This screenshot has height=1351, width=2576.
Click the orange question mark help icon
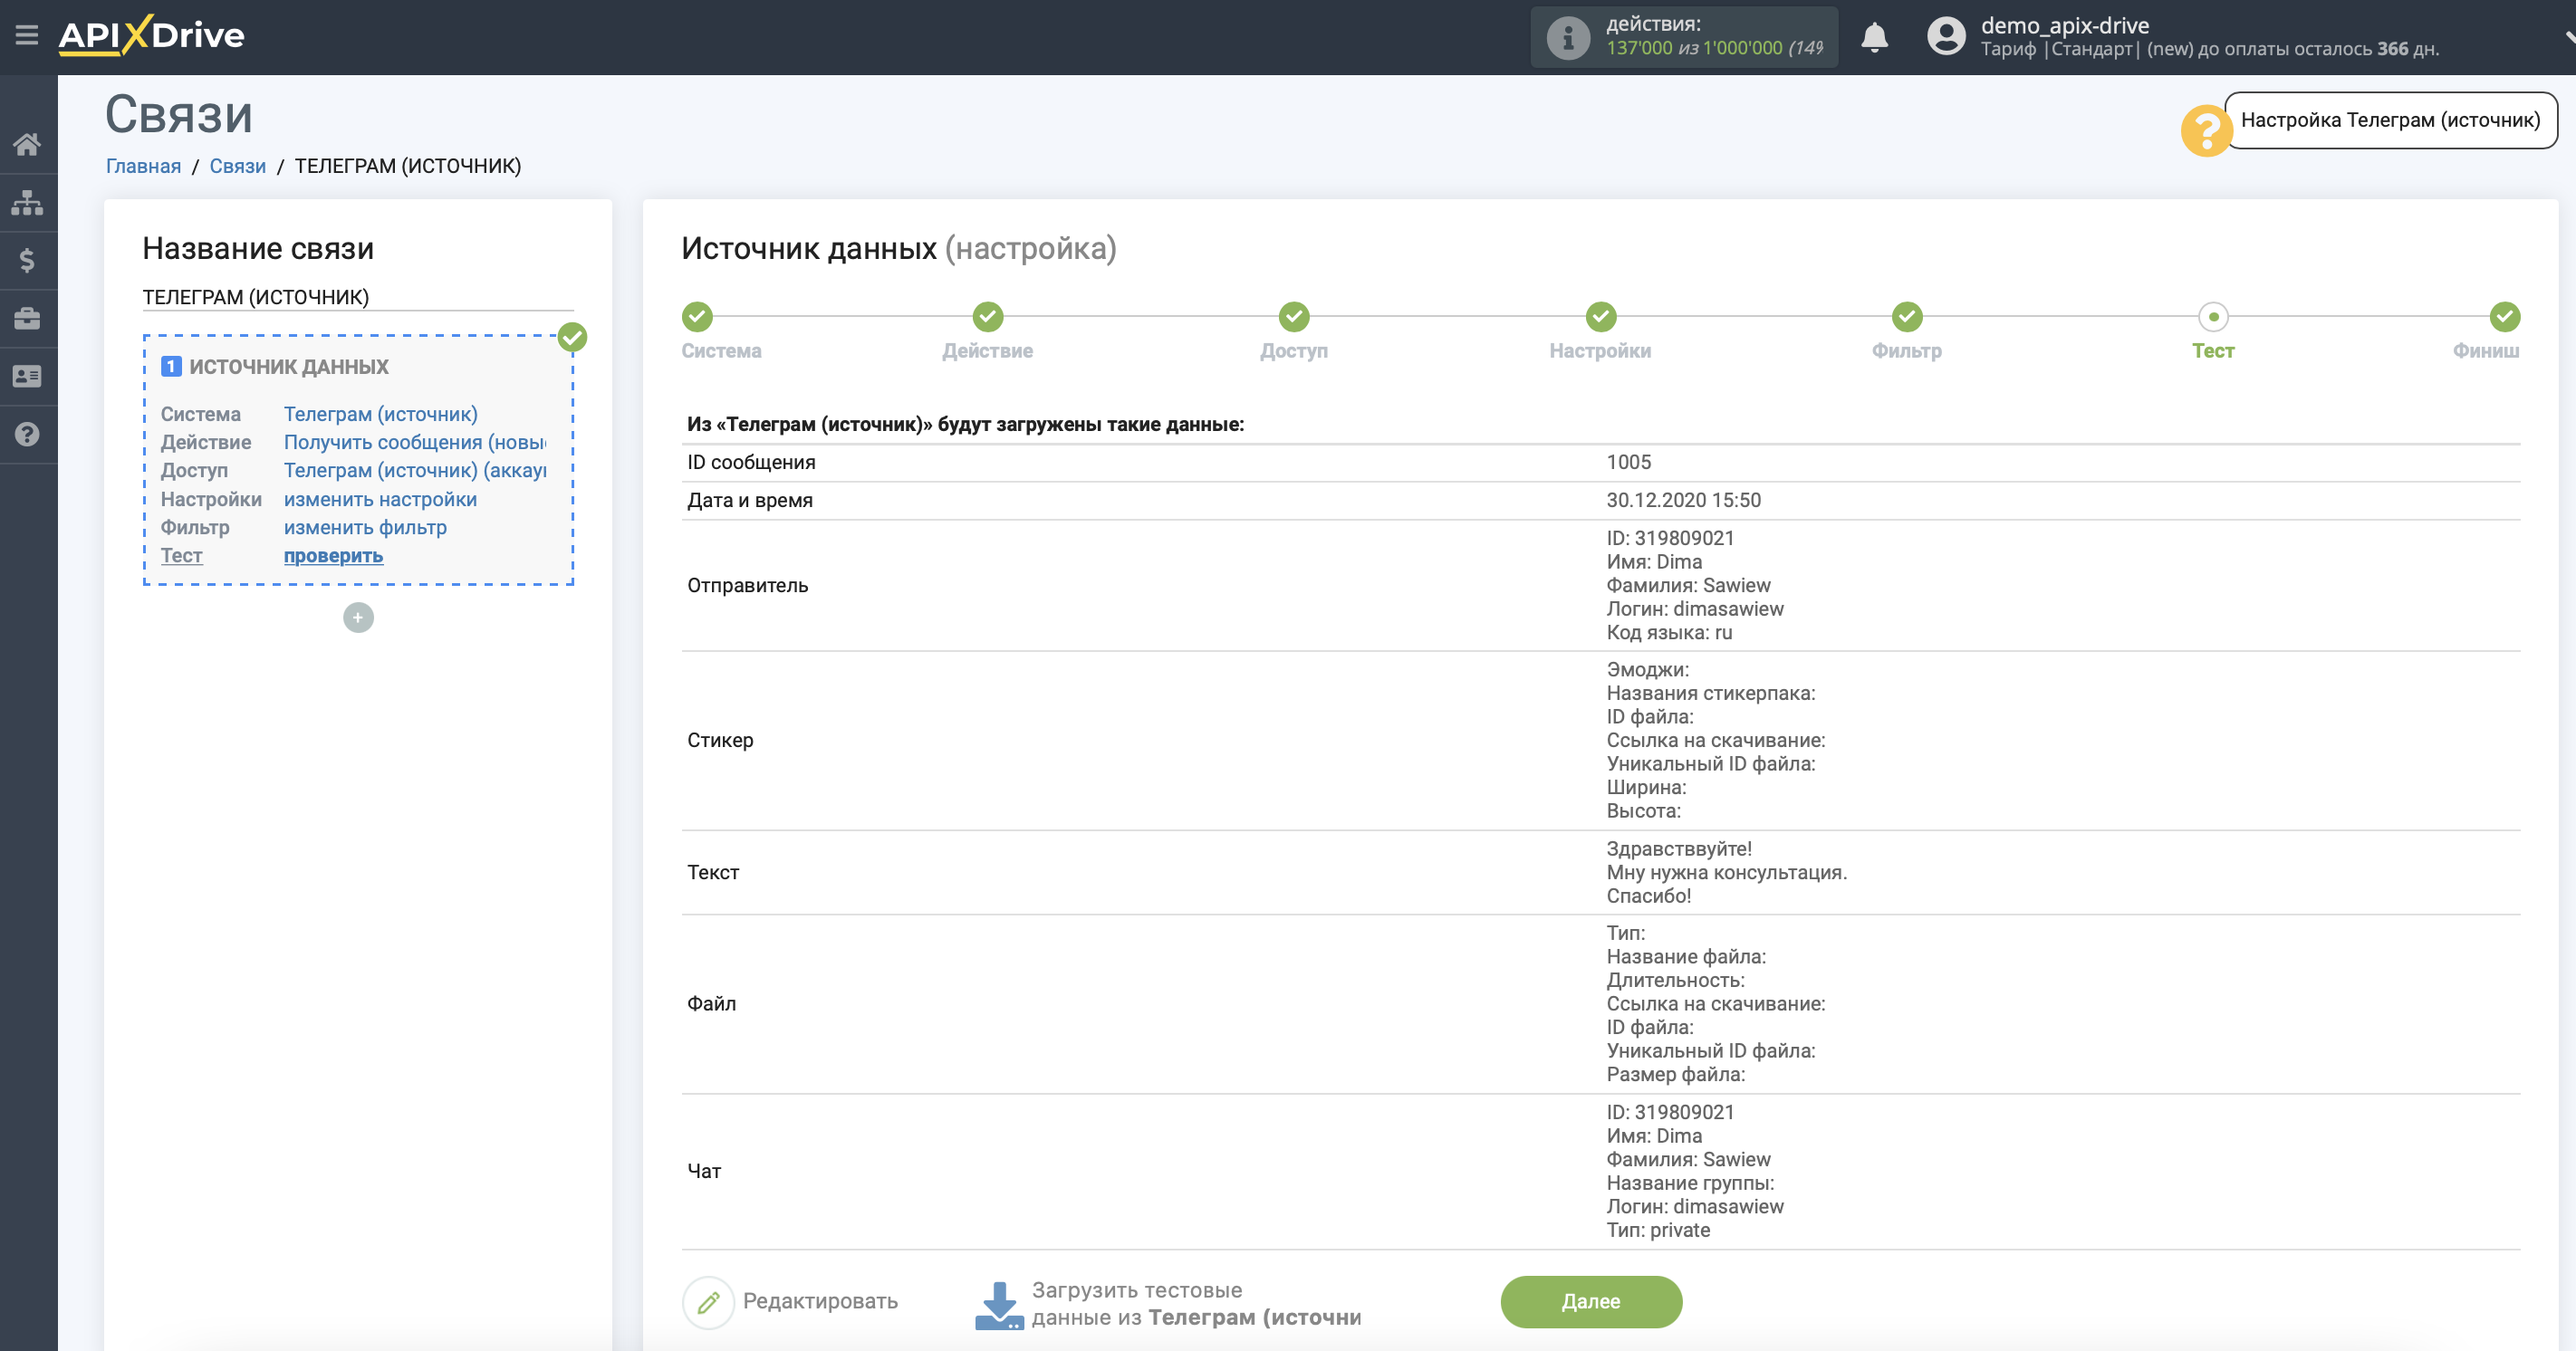pyautogui.click(x=2205, y=131)
